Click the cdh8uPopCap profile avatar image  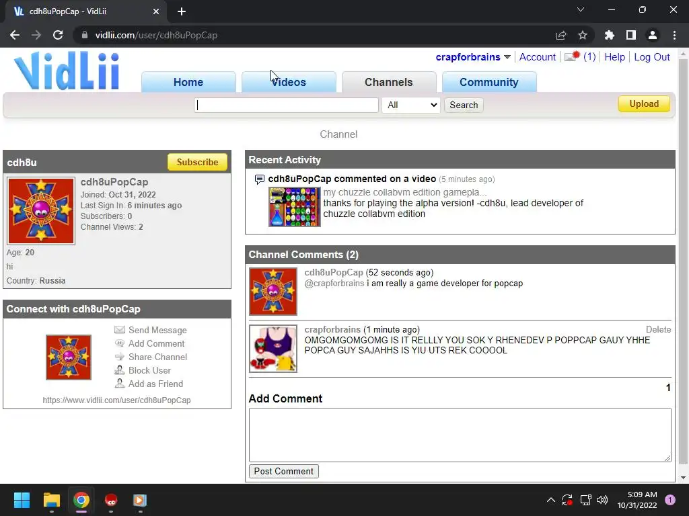[41, 211]
